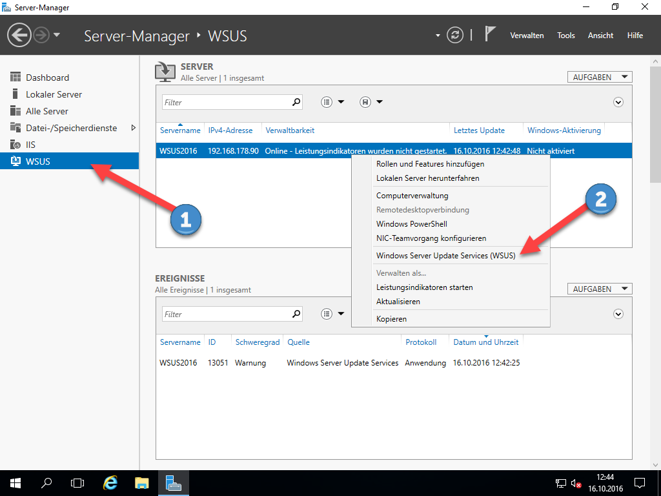The height and width of the screenshot is (496, 661).
Task: Open the navigation history dropdown arrow
Action: pos(57,35)
